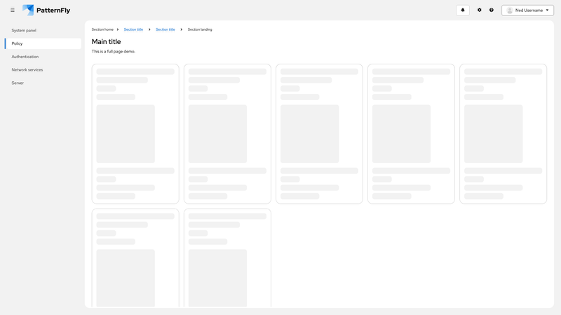Click the Section landing breadcrumb
This screenshot has width=561, height=315.
click(x=200, y=29)
